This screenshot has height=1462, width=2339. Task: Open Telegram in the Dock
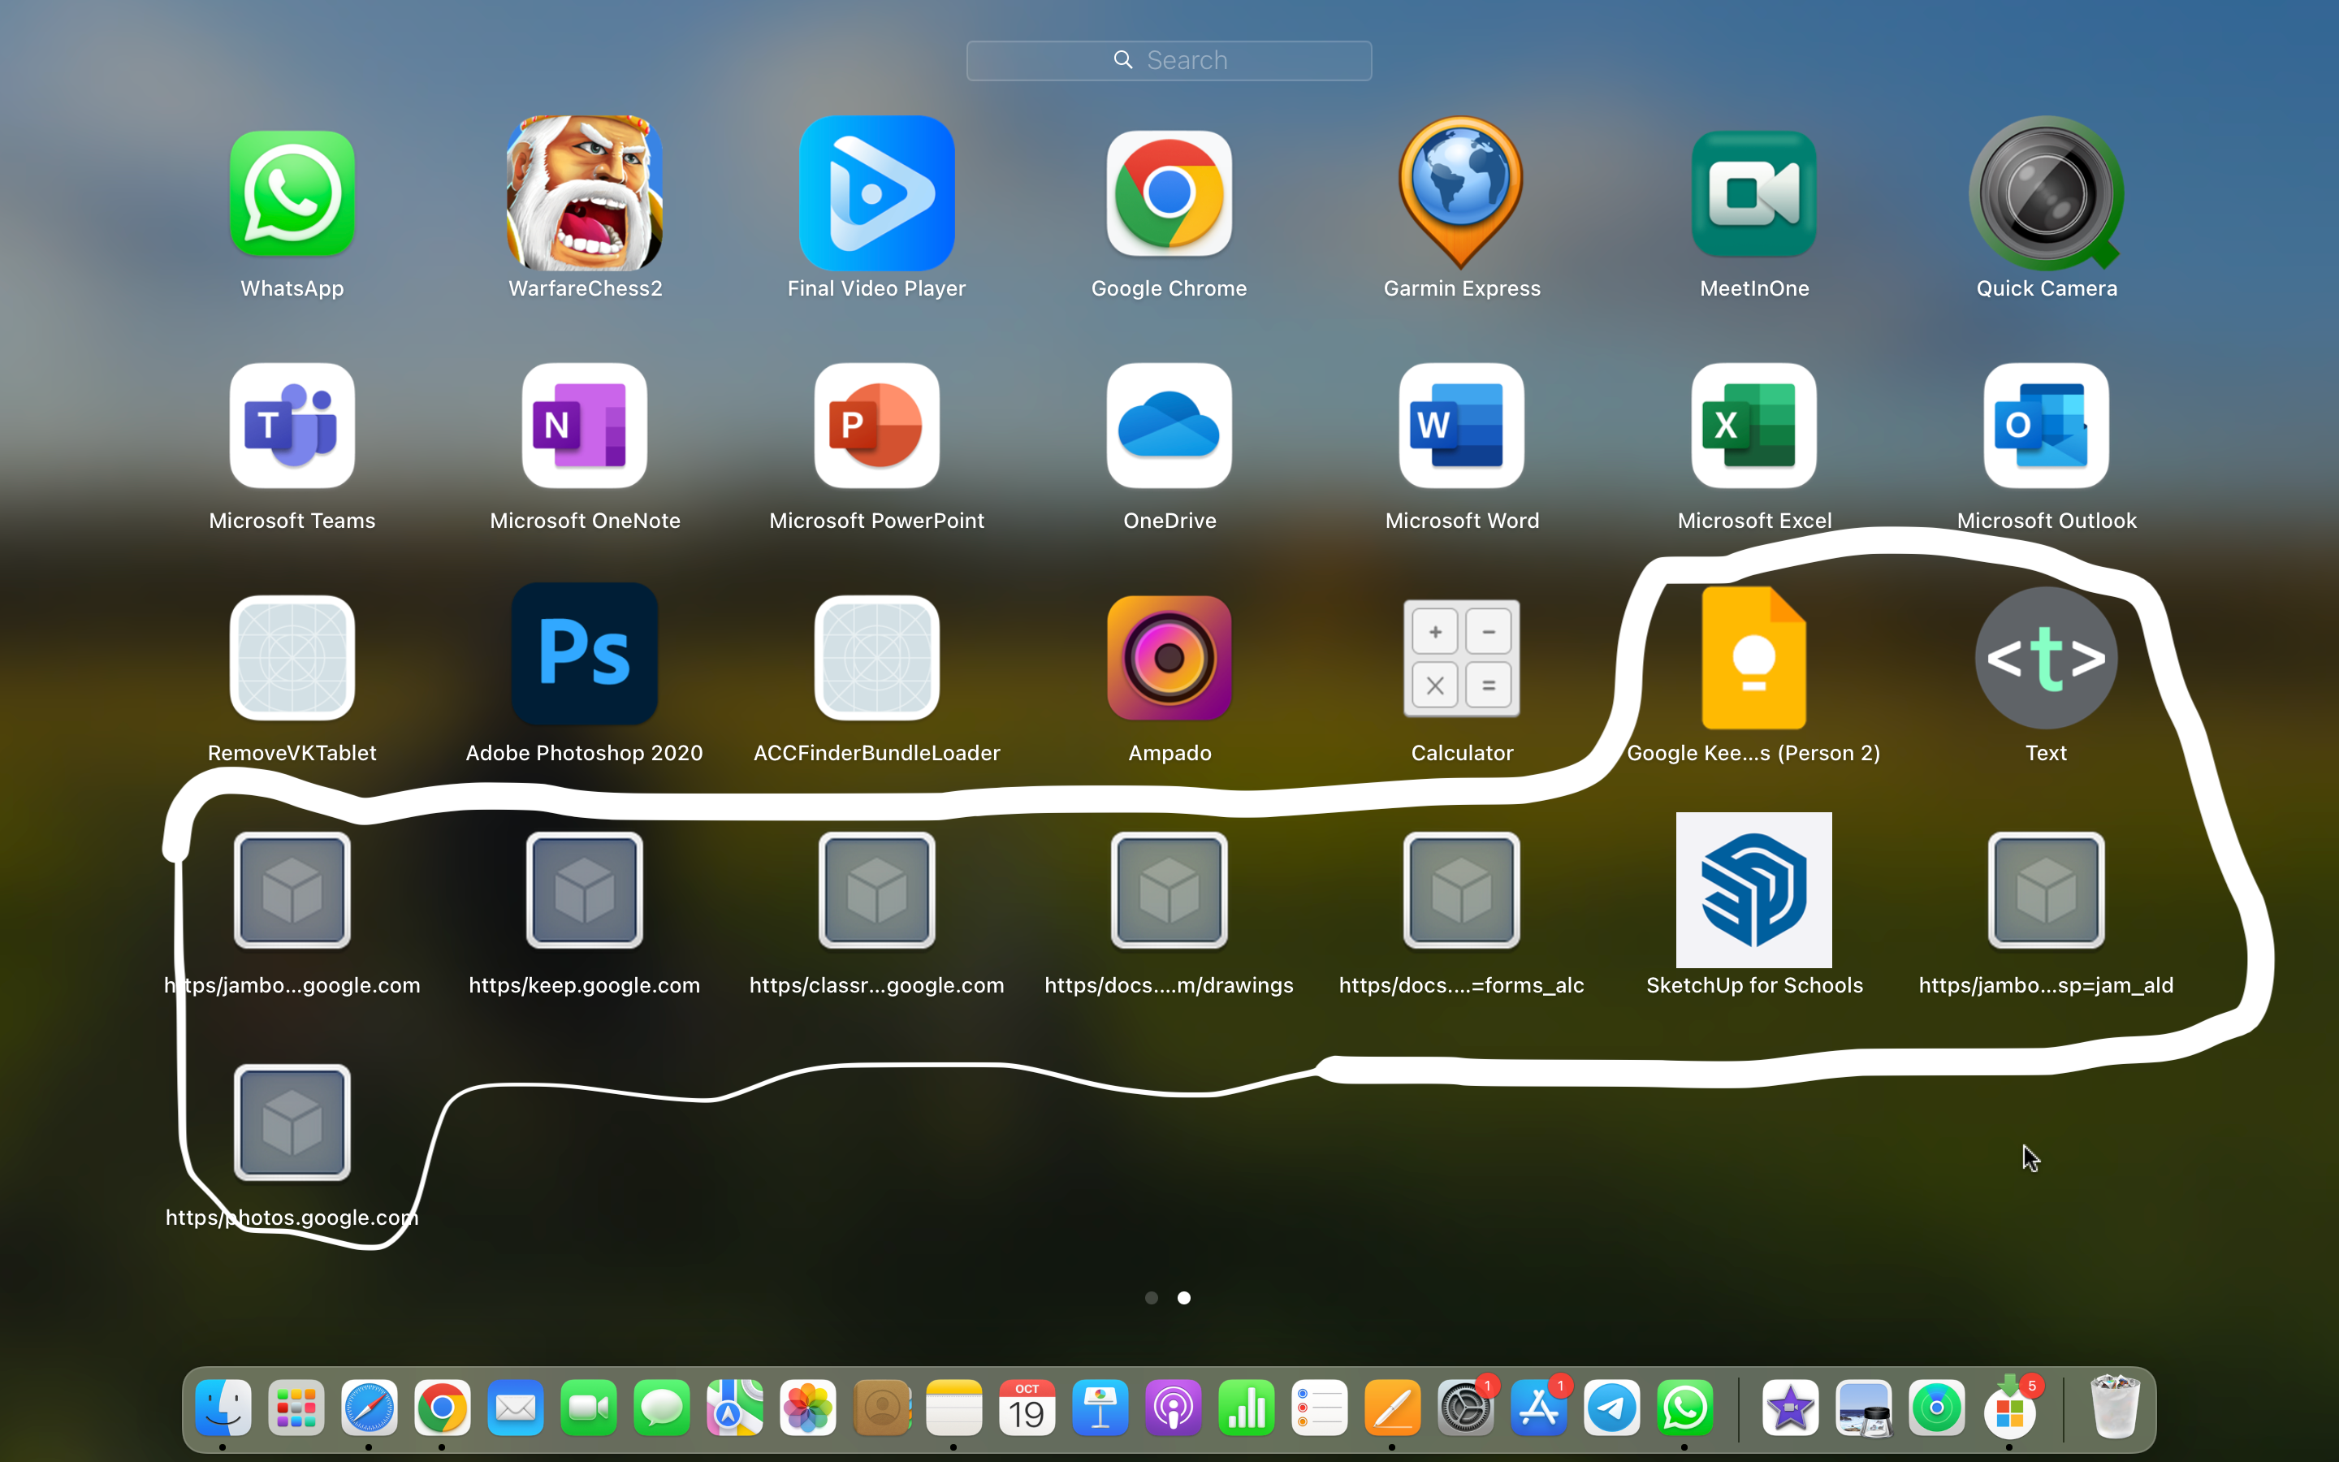(x=1611, y=1409)
